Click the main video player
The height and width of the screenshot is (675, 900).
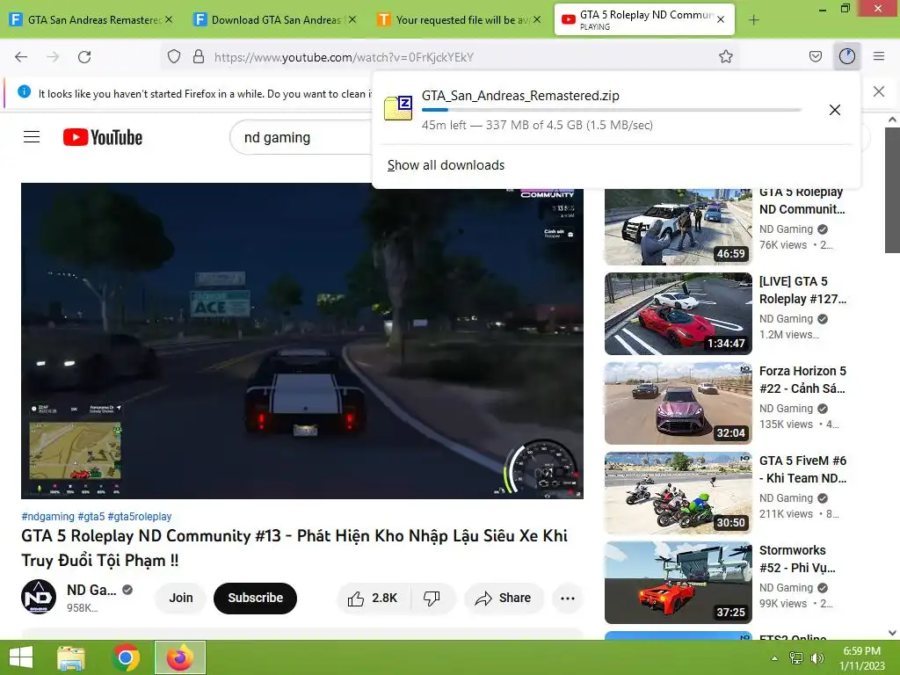(302, 341)
